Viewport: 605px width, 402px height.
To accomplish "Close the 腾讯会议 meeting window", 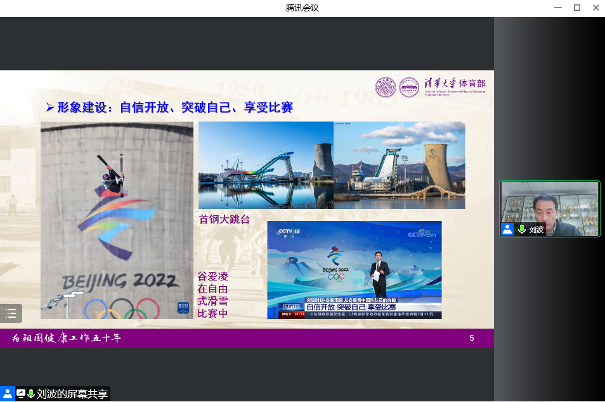I will (x=595, y=8).
